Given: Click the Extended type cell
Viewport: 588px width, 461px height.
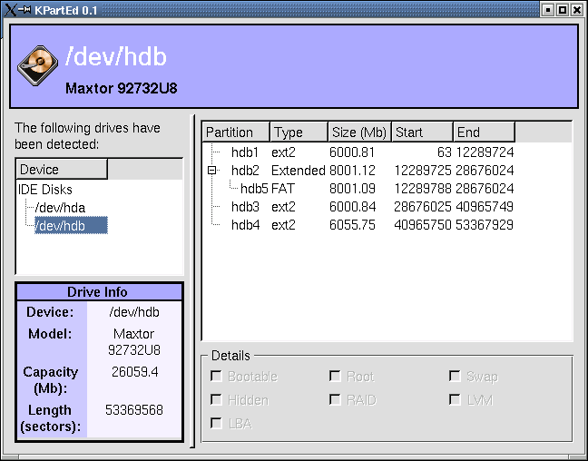Looking at the screenshot, I should [x=299, y=171].
